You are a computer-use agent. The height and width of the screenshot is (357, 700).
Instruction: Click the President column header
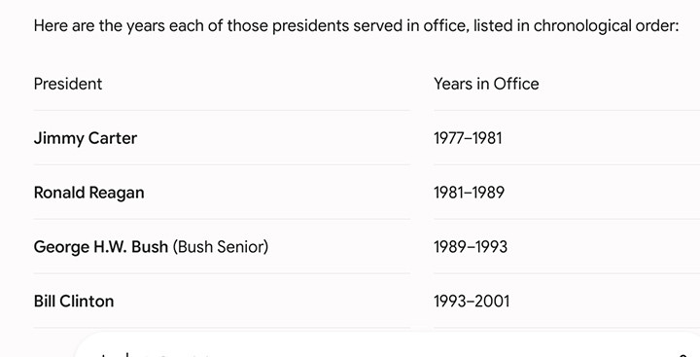pos(68,84)
